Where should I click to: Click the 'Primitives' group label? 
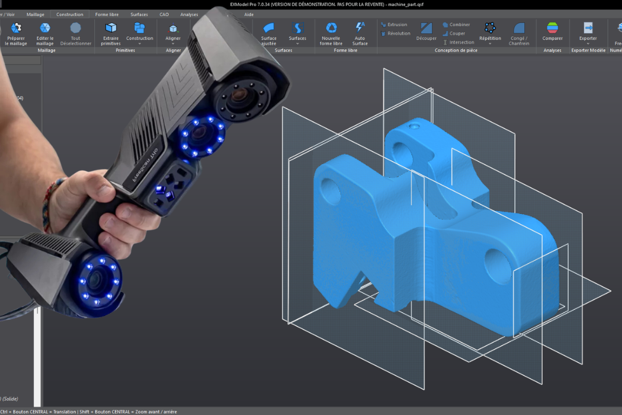tap(126, 50)
